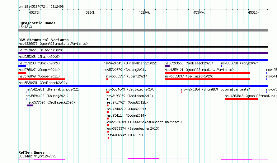Viewport: 277px width, 163px height.
Task: Open the nsv576807 (Cooper2011) label
Action: 39,70
